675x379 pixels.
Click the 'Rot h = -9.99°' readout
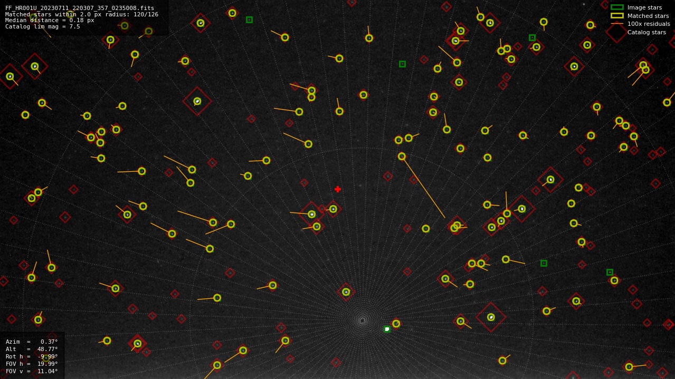[32, 356]
